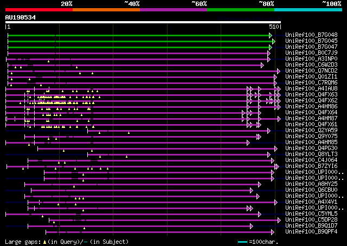Click the arrowhead ending the A4HM85 alignment

click(248, 143)
